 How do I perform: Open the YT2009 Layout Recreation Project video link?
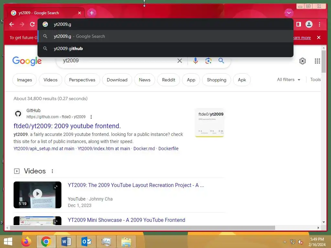click(x=136, y=185)
